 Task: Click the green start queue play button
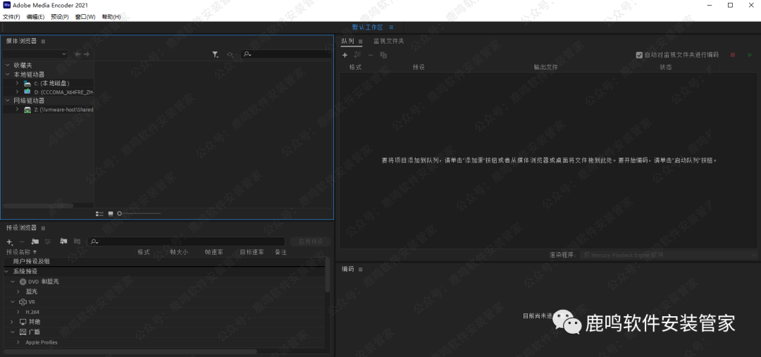tap(750, 55)
